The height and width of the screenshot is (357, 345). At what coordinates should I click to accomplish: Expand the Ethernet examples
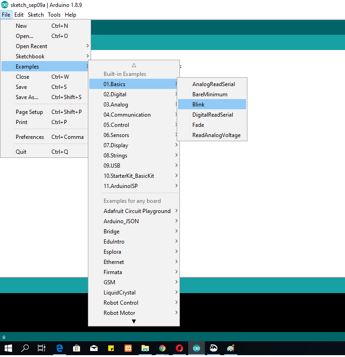pyautogui.click(x=134, y=262)
